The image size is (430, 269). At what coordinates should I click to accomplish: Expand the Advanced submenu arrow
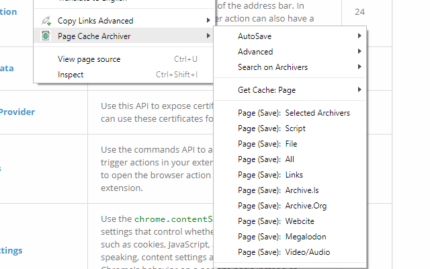point(359,51)
